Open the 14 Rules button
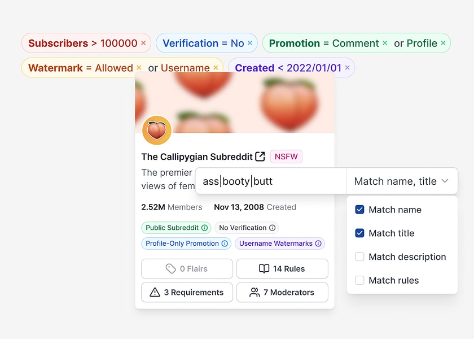Viewport: 474px width, 339px height. click(x=282, y=269)
